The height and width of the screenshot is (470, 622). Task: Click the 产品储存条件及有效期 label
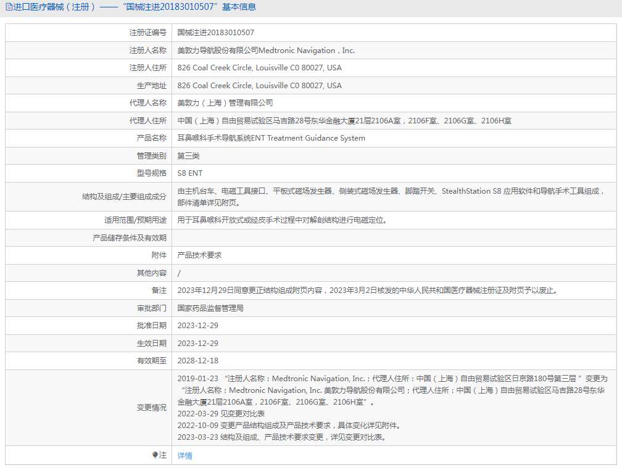[130, 238]
